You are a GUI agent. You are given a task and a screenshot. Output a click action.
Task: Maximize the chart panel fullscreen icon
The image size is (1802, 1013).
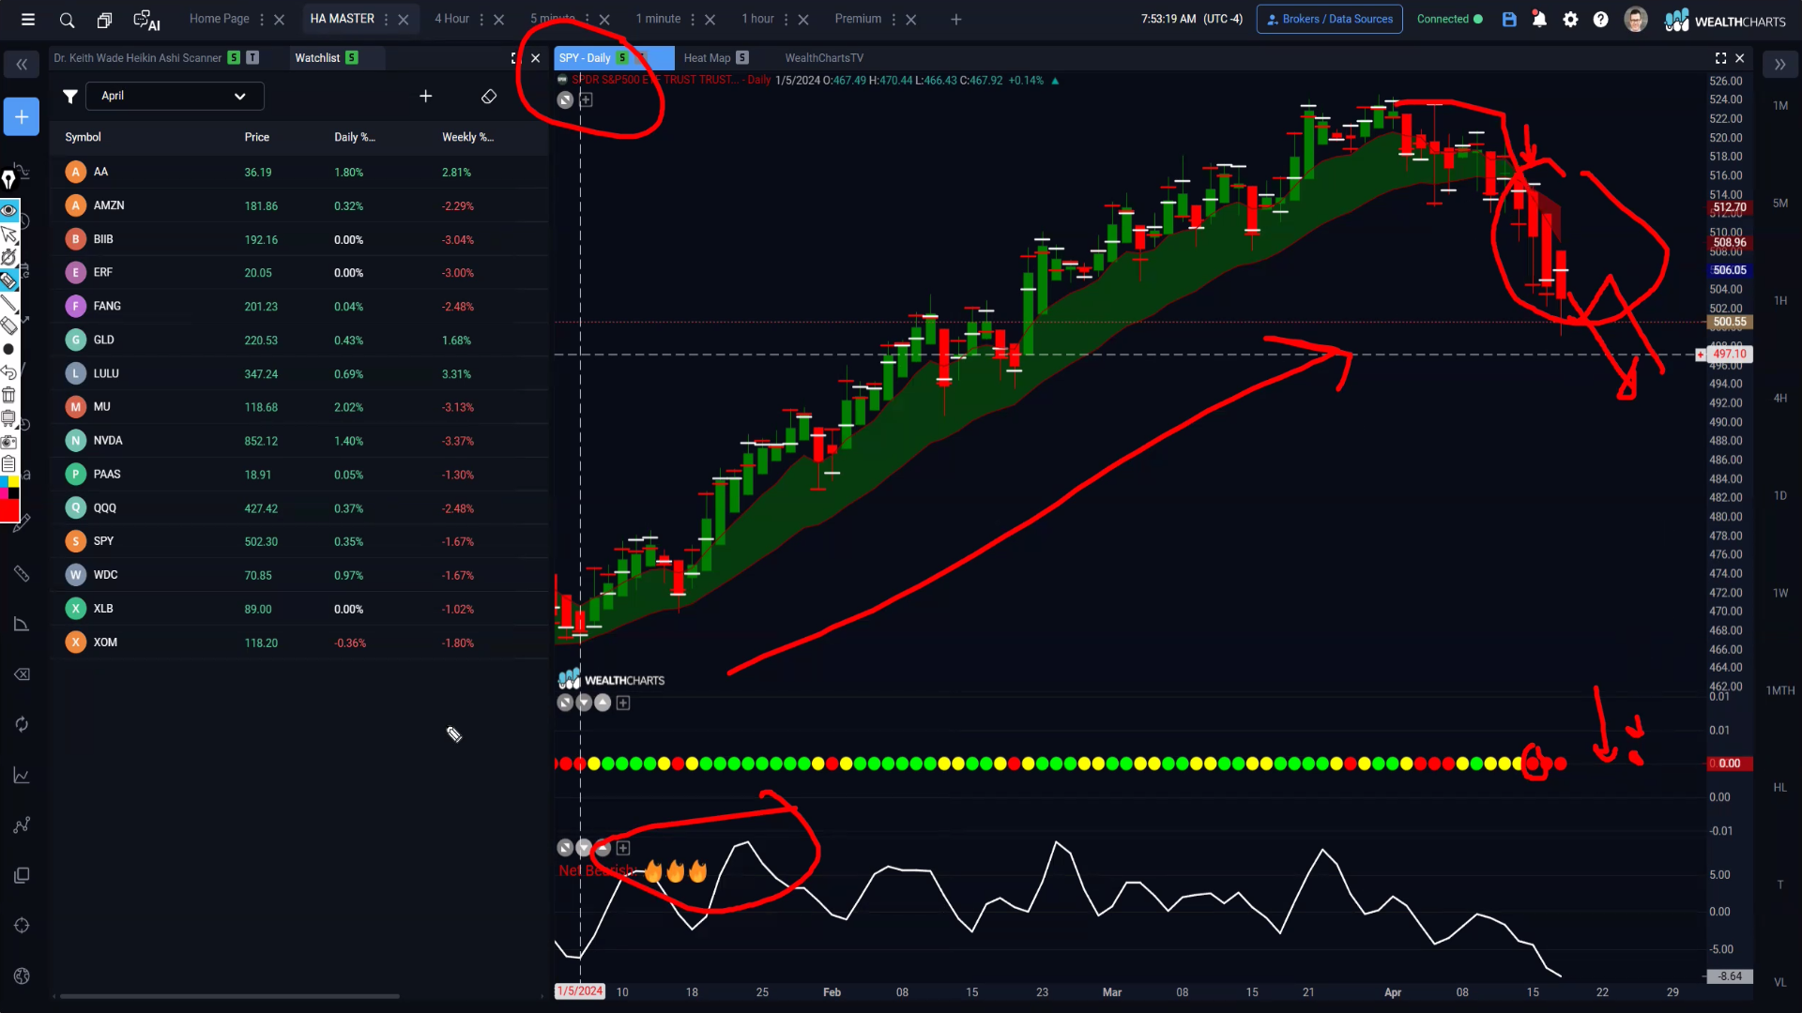(1720, 58)
